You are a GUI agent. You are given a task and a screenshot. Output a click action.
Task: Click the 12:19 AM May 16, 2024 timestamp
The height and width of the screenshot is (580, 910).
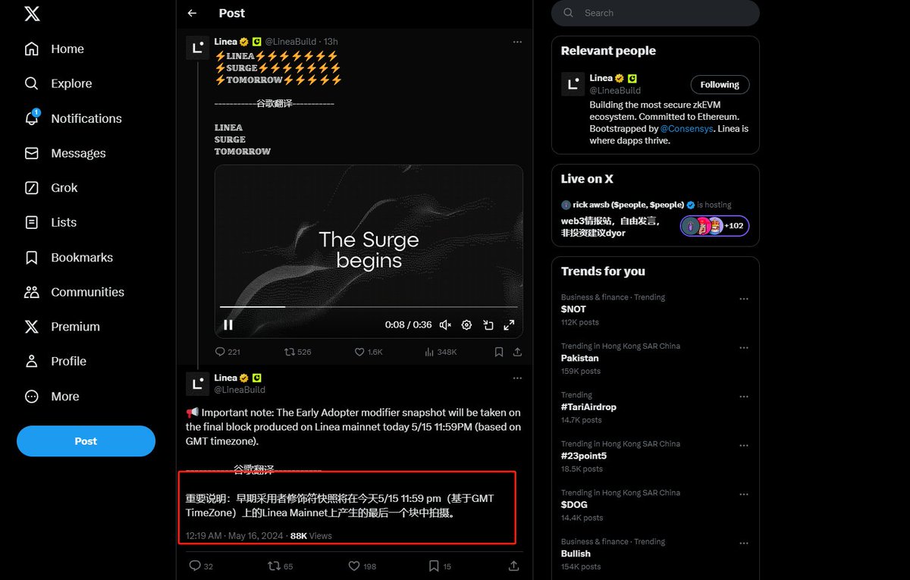pyautogui.click(x=234, y=535)
